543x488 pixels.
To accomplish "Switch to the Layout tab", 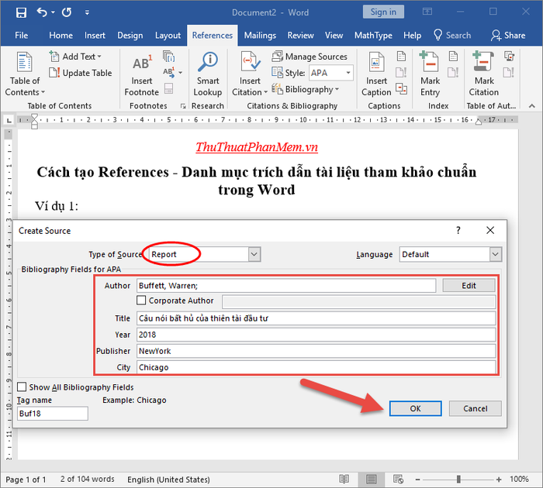I will point(168,36).
